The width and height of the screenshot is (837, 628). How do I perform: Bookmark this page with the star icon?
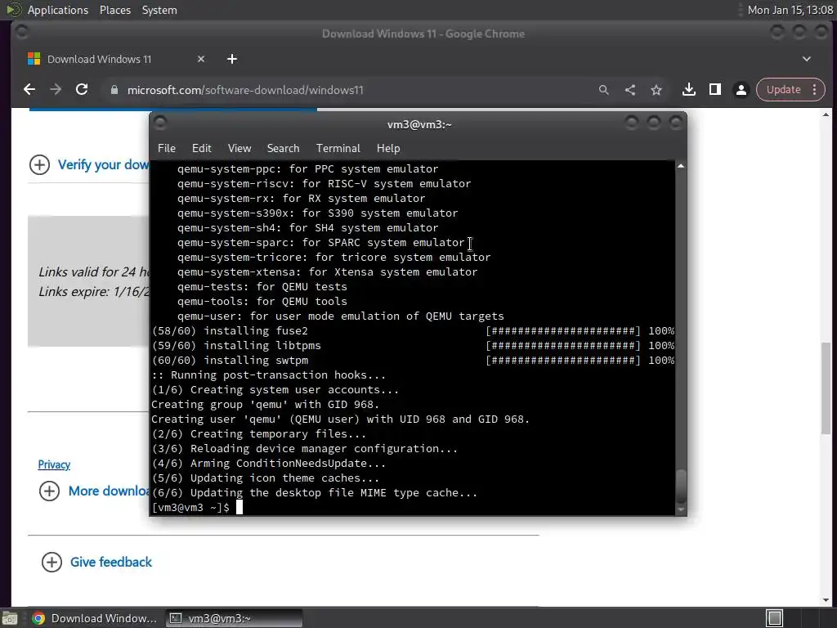coord(656,90)
